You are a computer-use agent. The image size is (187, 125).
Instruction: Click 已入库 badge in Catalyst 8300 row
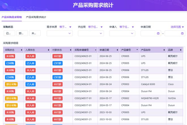[31, 84]
